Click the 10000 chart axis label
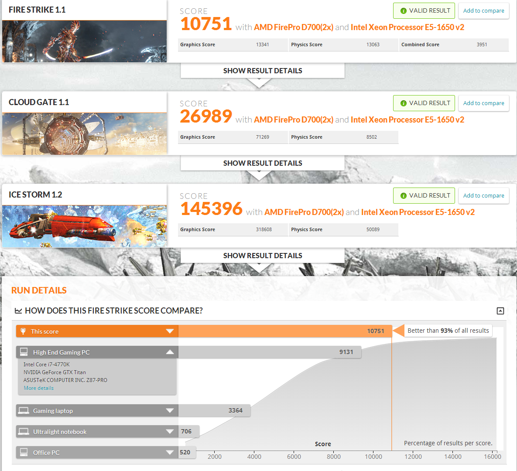 tap(373, 457)
